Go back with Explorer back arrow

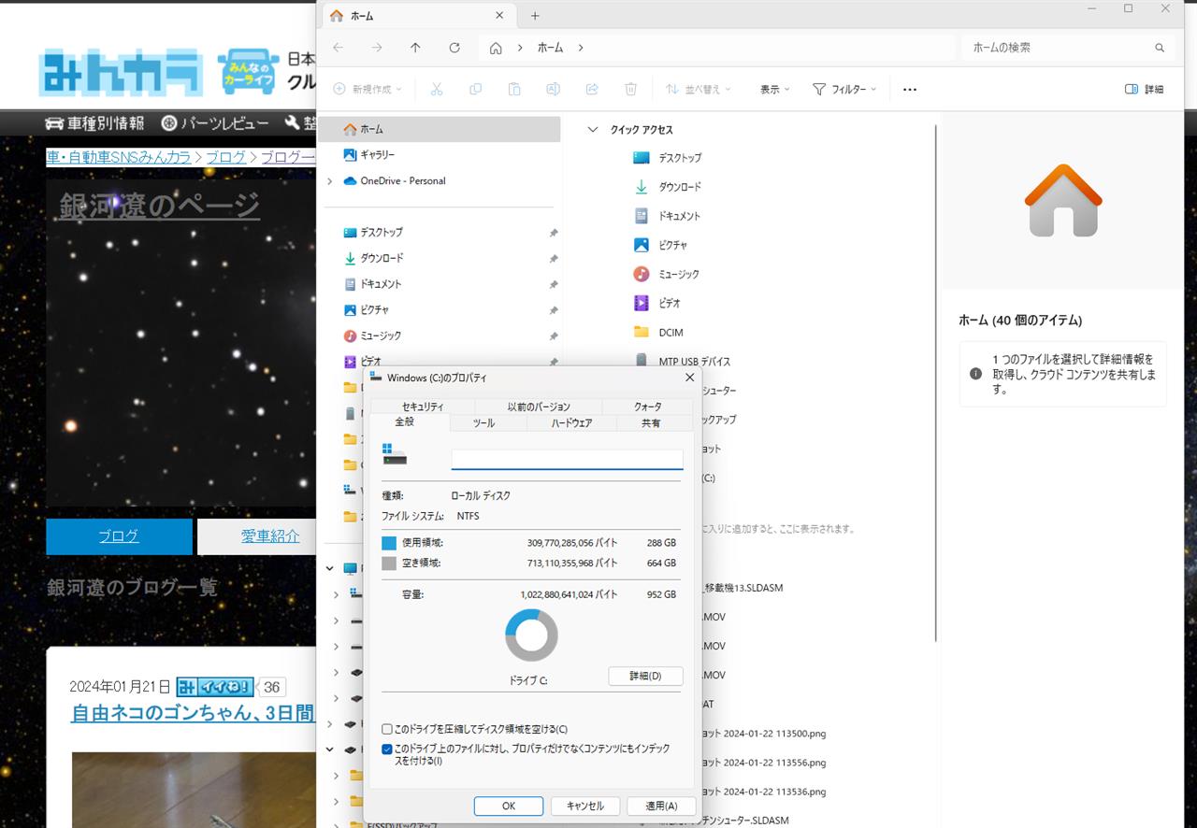[338, 48]
